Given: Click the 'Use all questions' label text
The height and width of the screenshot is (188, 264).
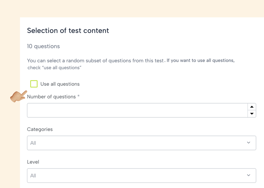Looking at the screenshot, I should (x=60, y=84).
